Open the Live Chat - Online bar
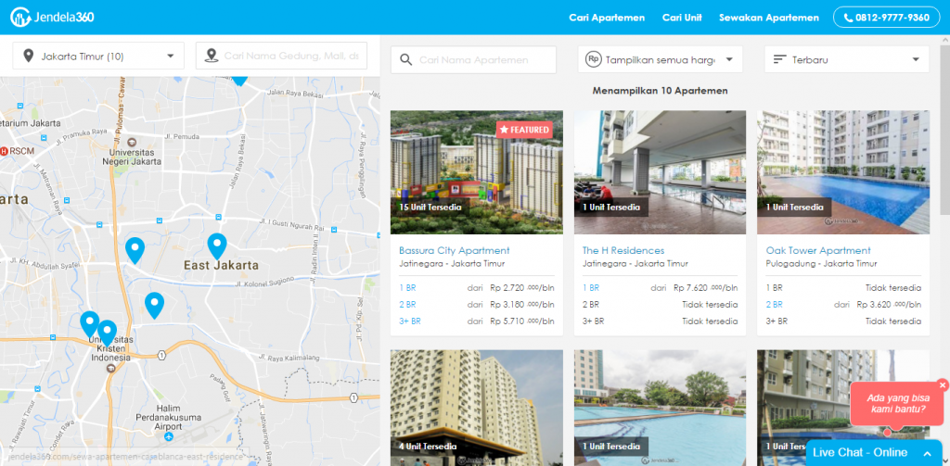The width and height of the screenshot is (950, 466). pyautogui.click(x=874, y=453)
